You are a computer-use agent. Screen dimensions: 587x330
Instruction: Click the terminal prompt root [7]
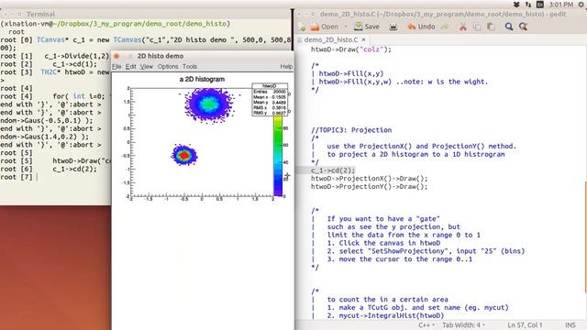point(17,177)
